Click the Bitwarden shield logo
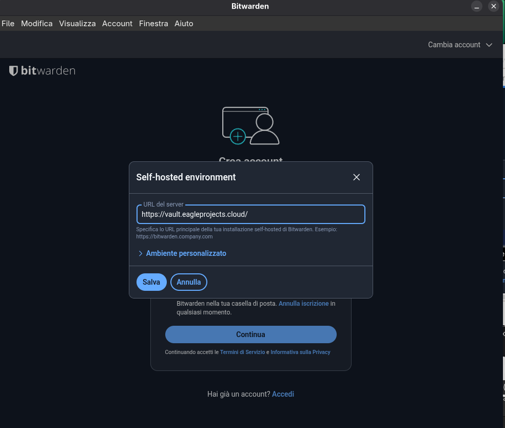 pos(14,71)
